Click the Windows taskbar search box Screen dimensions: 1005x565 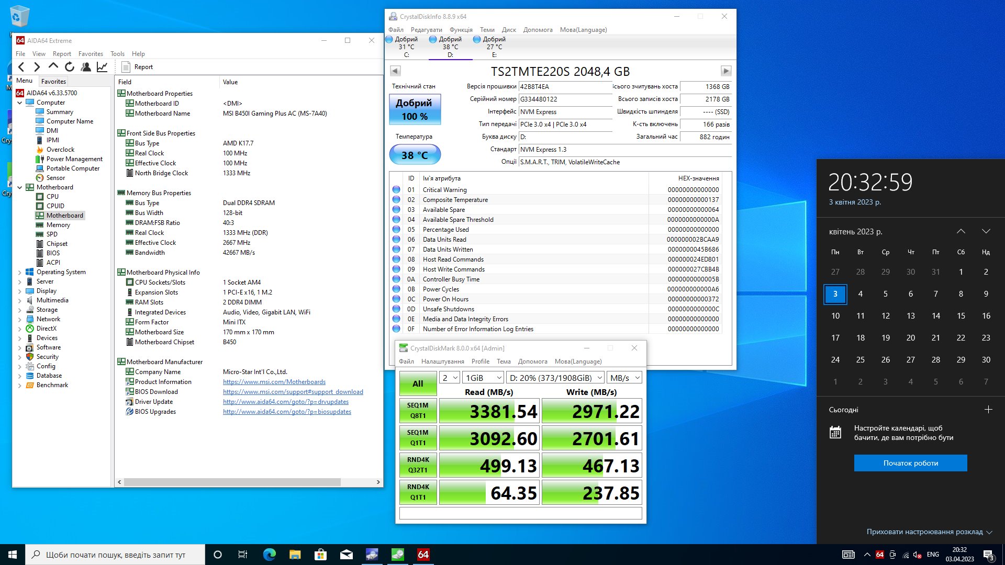pyautogui.click(x=115, y=555)
